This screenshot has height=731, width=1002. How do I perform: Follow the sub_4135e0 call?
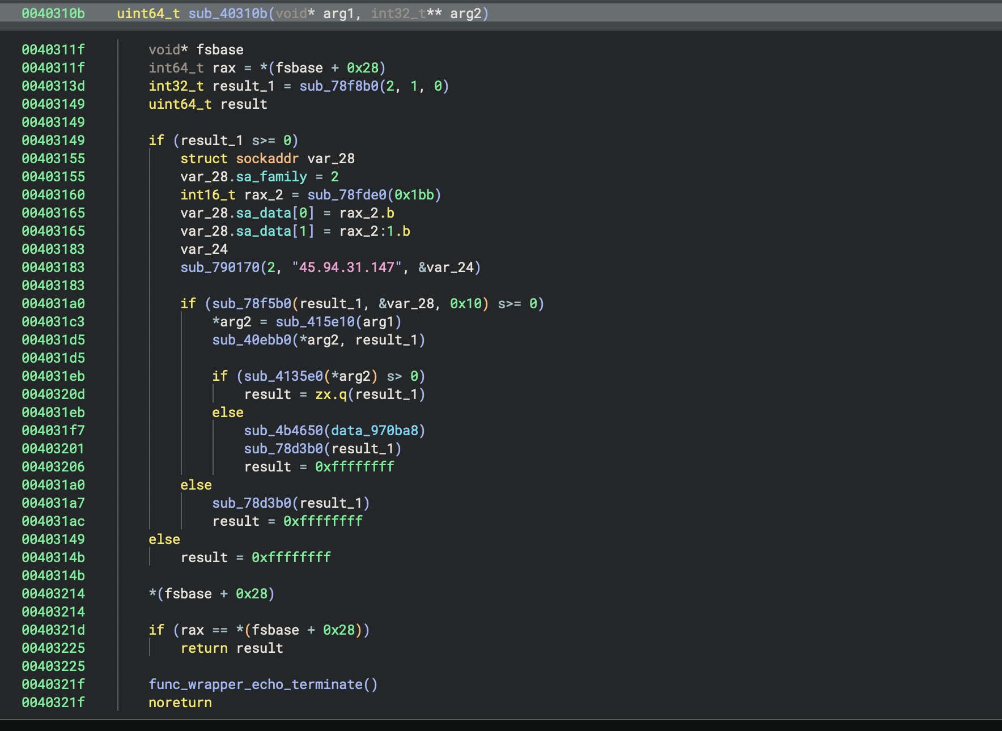[x=283, y=376]
